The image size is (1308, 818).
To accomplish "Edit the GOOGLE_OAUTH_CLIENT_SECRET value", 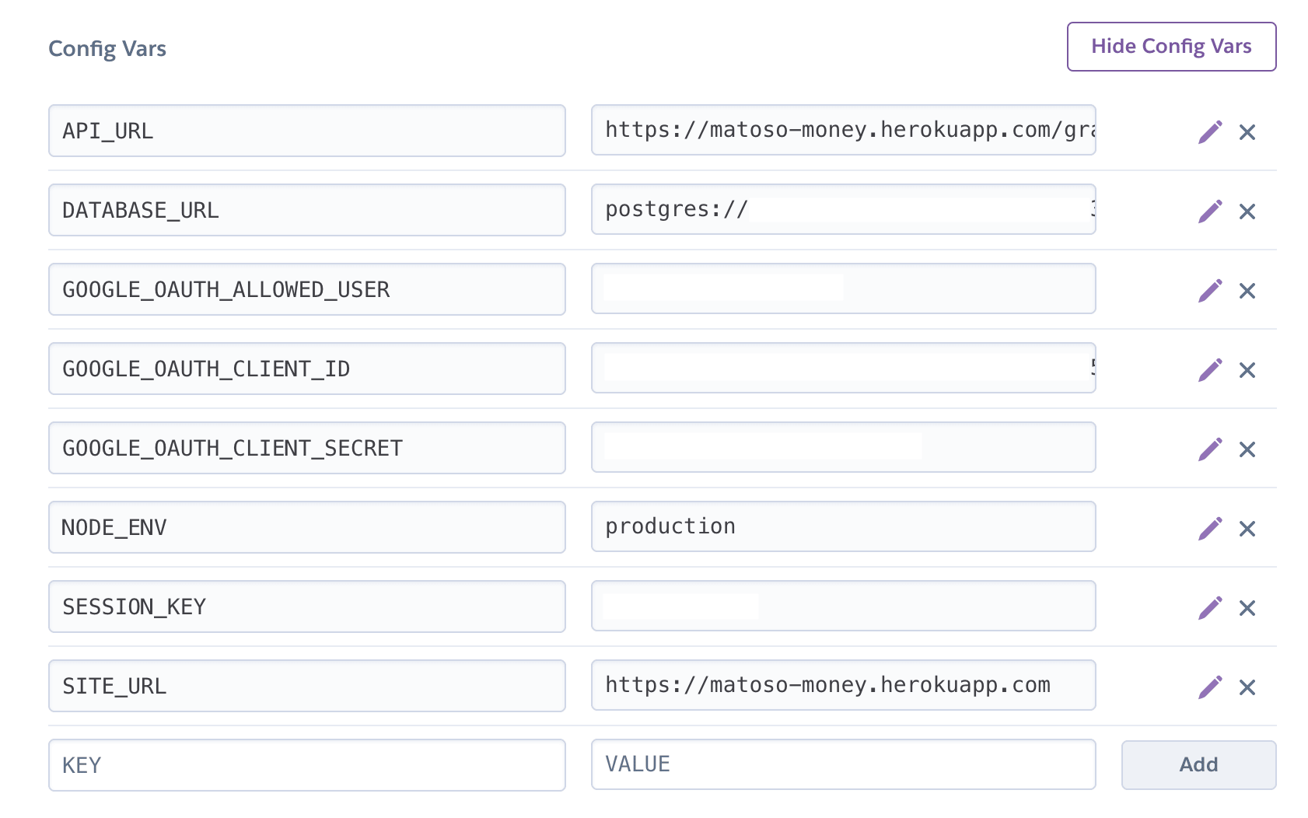I will (1210, 449).
